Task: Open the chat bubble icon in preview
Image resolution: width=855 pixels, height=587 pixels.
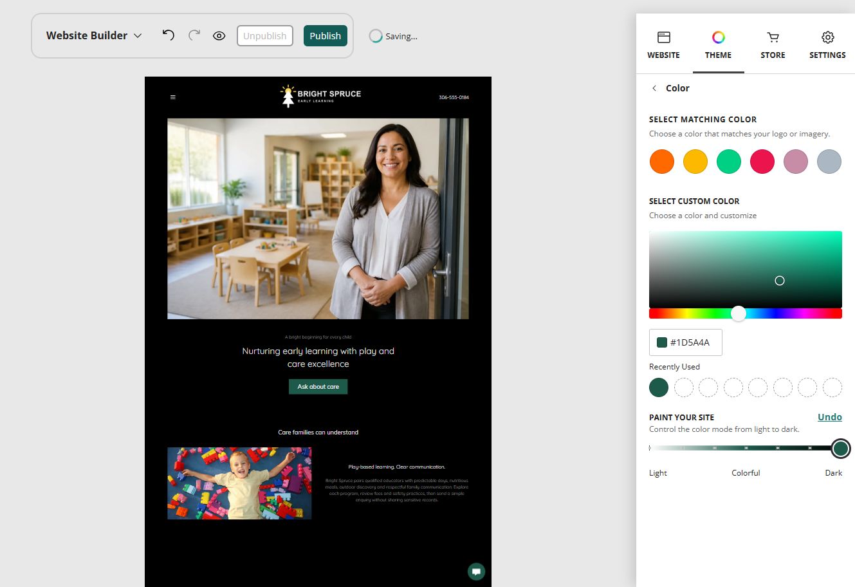Action: 476,572
